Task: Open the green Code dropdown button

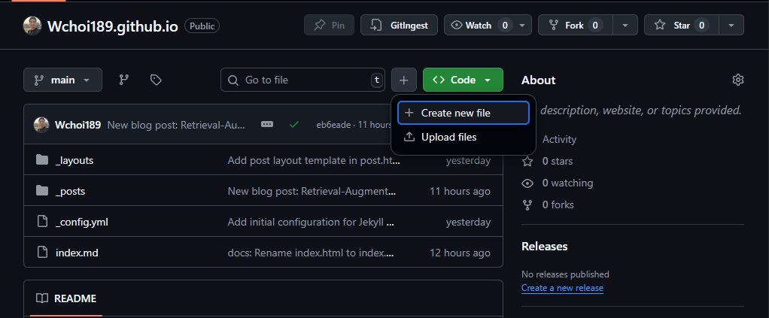Action: 463,80
